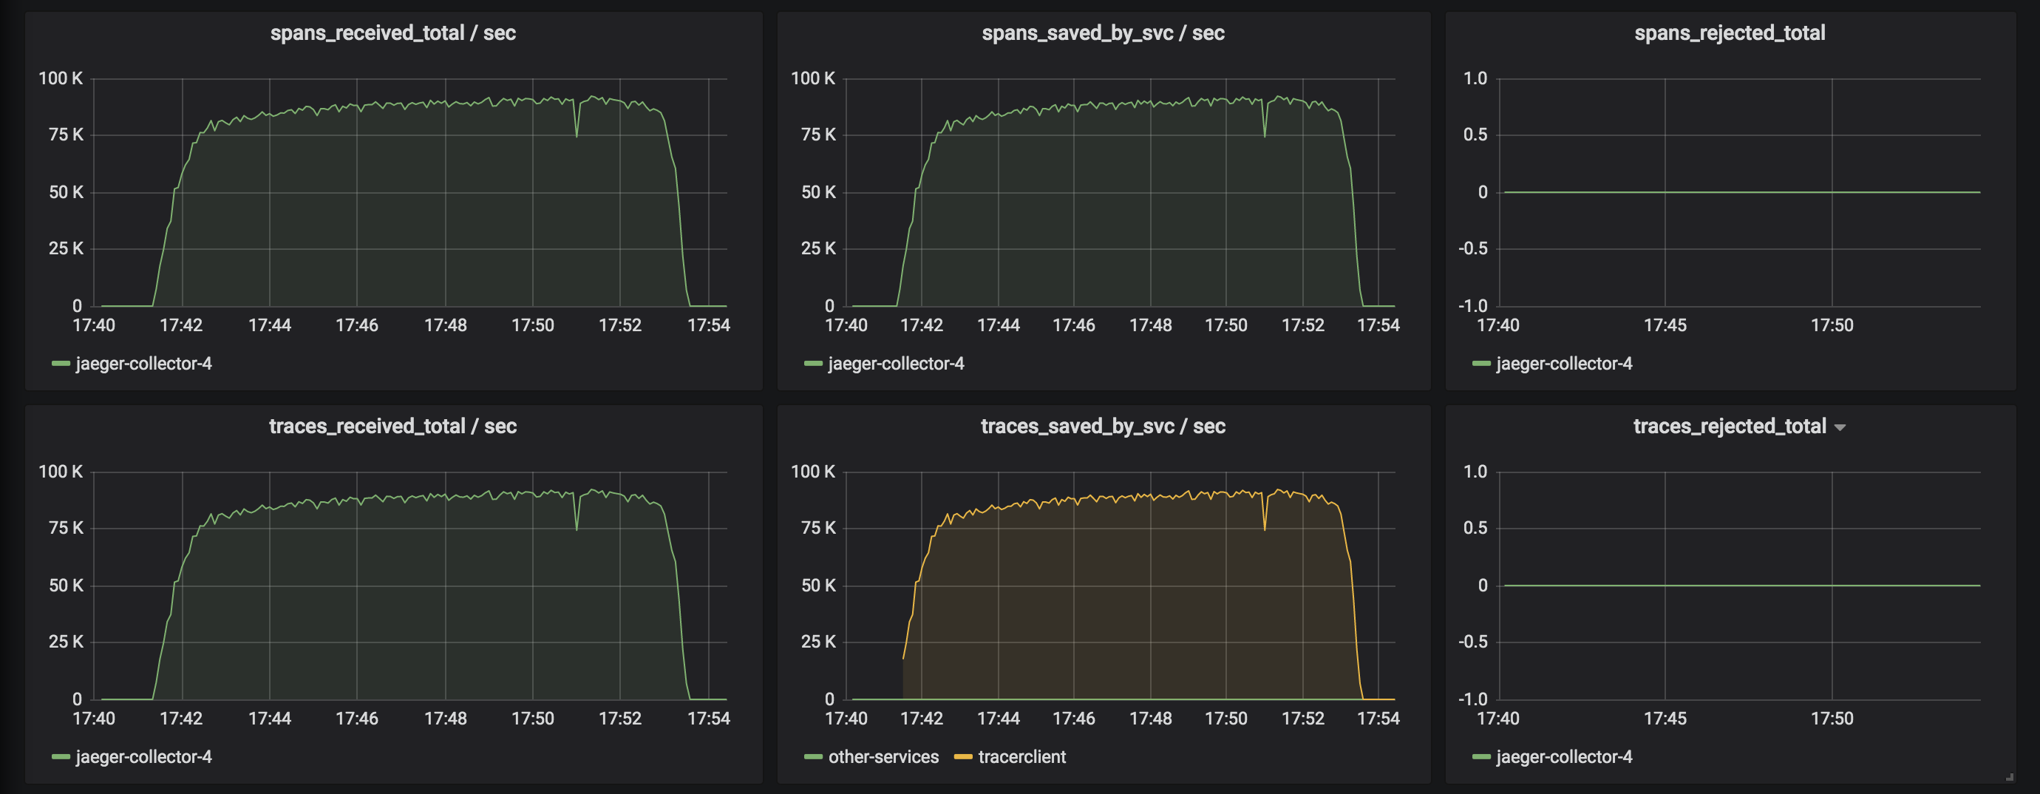Click the -0.5 label on traces_rejected_total axis
2040x794 pixels.
[x=1473, y=642]
